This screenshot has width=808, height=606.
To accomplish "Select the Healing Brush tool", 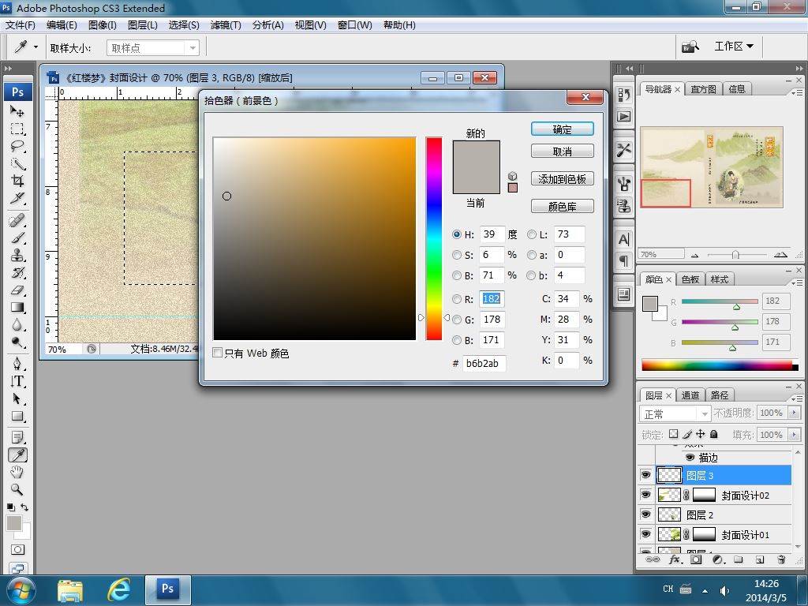I will [17, 221].
